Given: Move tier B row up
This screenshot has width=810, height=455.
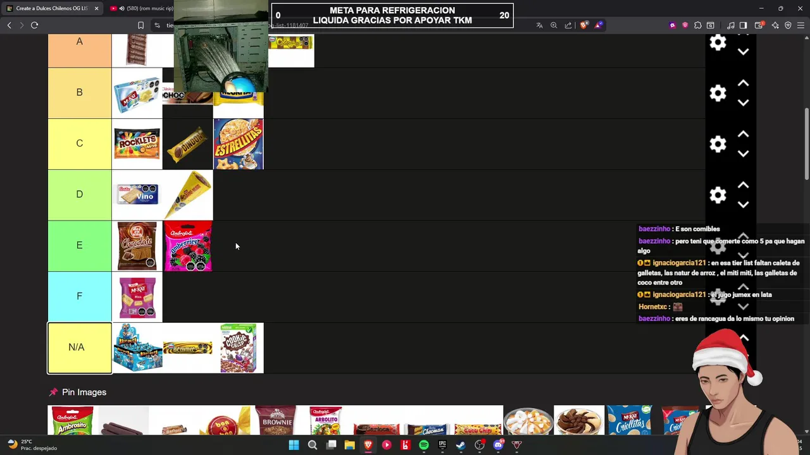Looking at the screenshot, I should coord(744,83).
